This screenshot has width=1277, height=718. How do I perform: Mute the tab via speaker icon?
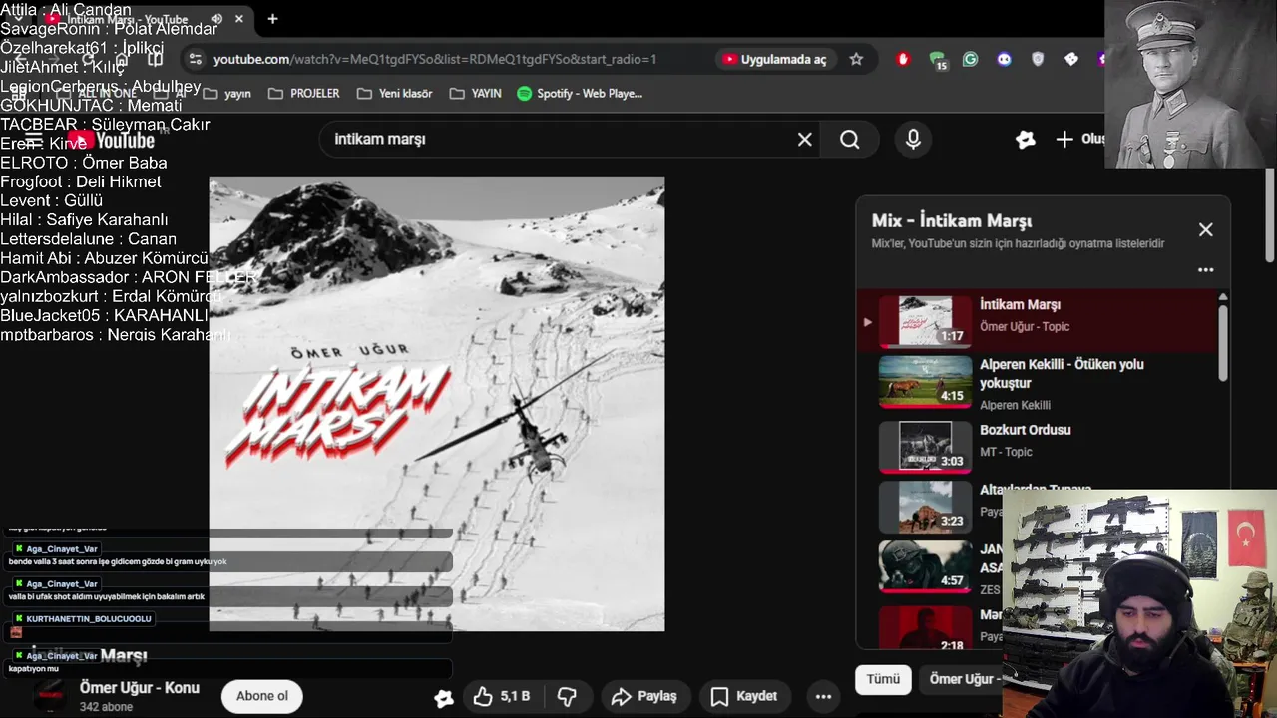point(216,19)
